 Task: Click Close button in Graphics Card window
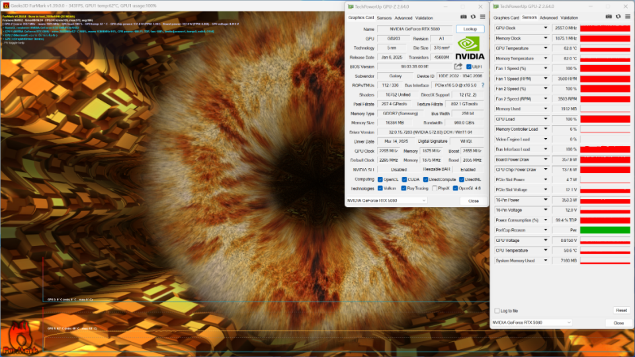pos(474,201)
